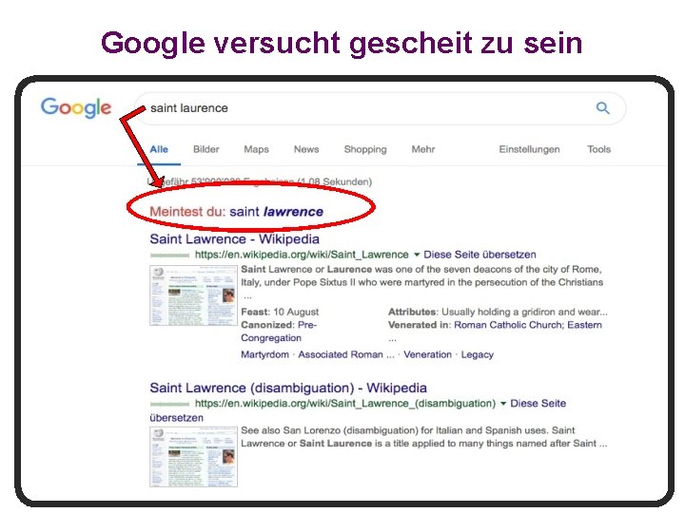Open the Martyrdom sitelink
Screen dimensions: 685x513
(264, 354)
